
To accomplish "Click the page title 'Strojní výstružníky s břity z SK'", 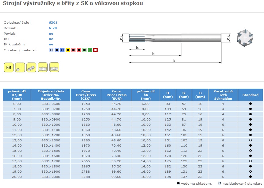I will coord(73,3).
